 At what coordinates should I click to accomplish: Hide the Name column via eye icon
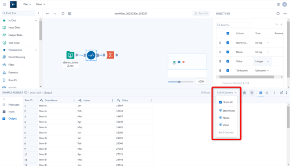(x=221, y=118)
